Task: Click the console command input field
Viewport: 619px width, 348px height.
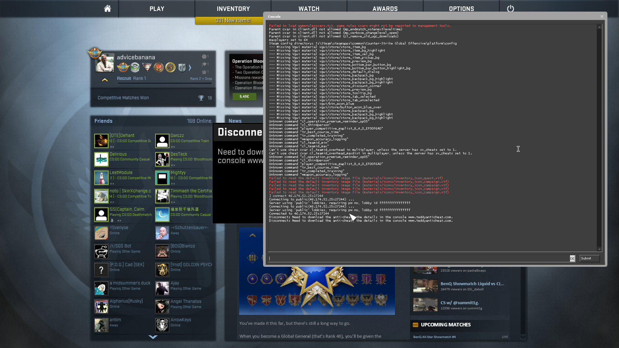Action: point(418,258)
